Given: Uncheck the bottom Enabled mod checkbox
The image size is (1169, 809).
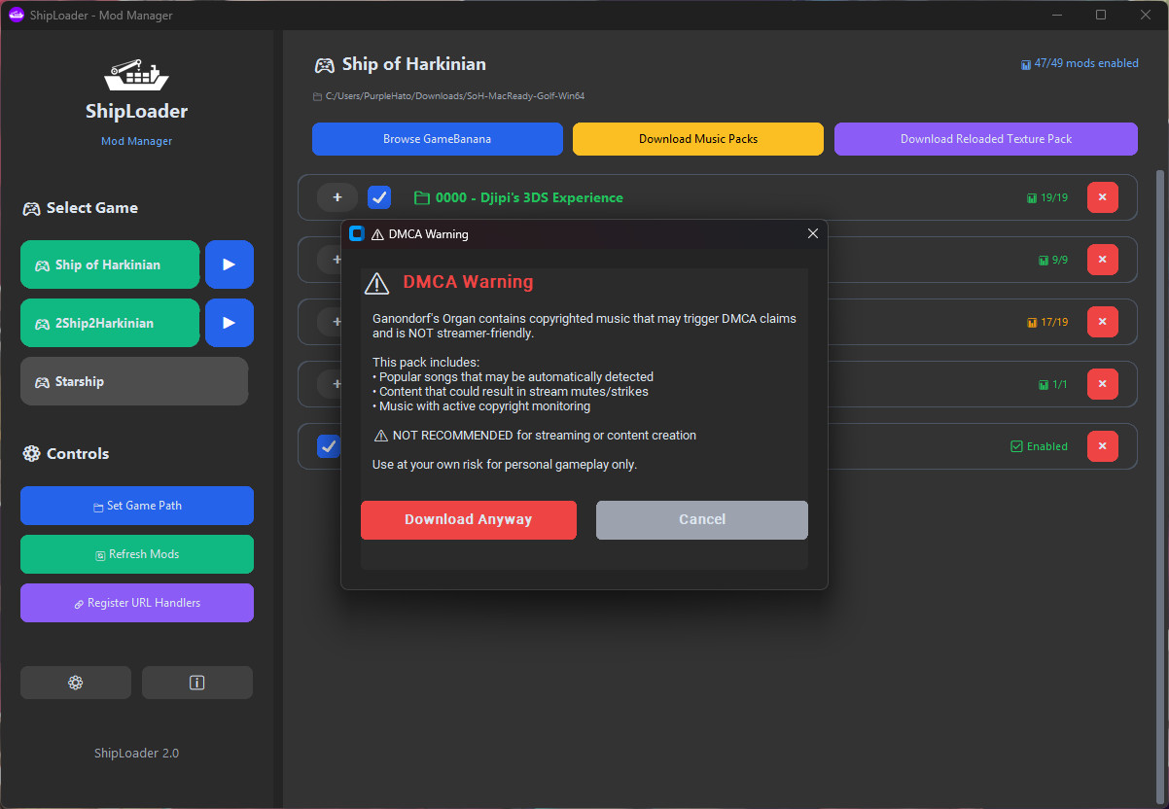Looking at the screenshot, I should 328,446.
